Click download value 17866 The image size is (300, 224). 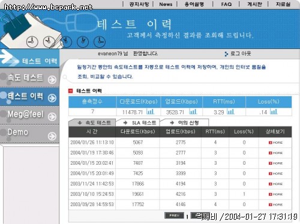coord(138,184)
